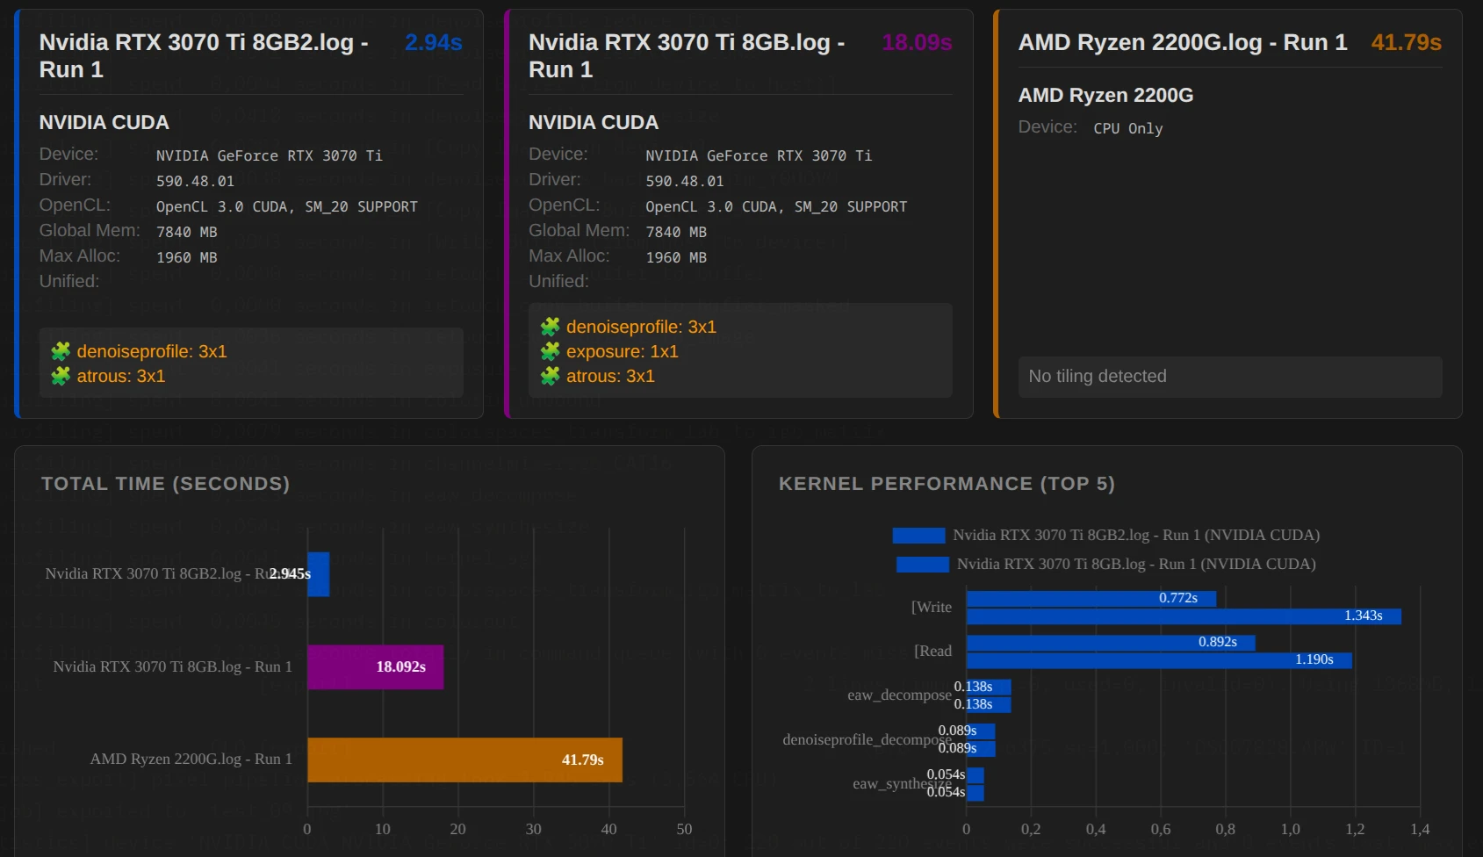Toggle the 8GB.log legend label in kernel chart
Image resolution: width=1483 pixels, height=857 pixels.
(1135, 564)
